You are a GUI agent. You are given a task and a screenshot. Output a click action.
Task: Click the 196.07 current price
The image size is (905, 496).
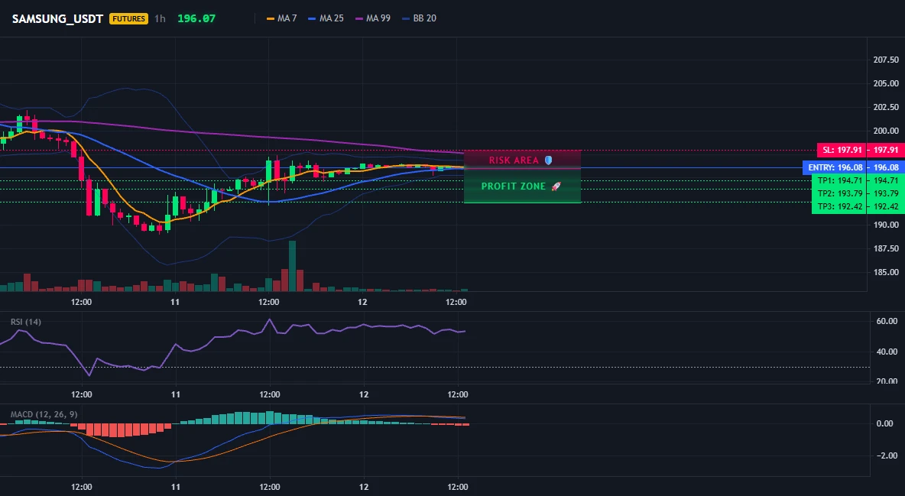(196, 18)
